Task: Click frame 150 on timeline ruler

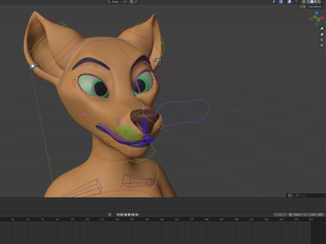Action: click(162, 219)
